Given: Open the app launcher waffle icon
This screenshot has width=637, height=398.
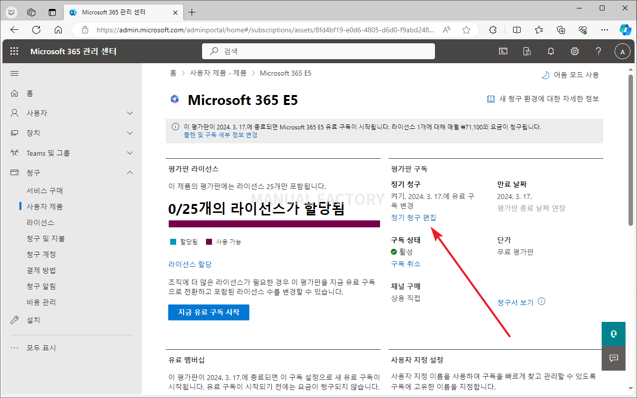Looking at the screenshot, I should pyautogui.click(x=14, y=51).
